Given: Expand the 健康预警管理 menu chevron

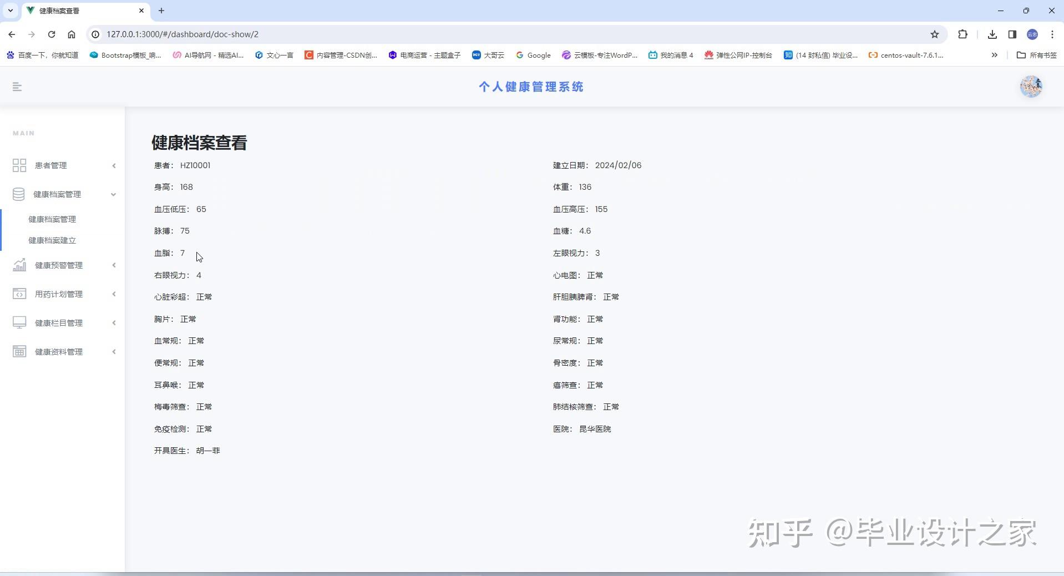Looking at the screenshot, I should [114, 265].
